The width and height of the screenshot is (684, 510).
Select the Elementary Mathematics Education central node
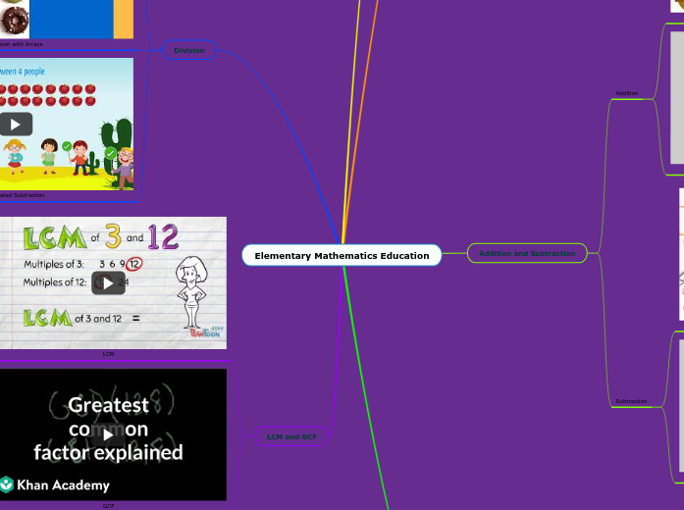coord(342,255)
